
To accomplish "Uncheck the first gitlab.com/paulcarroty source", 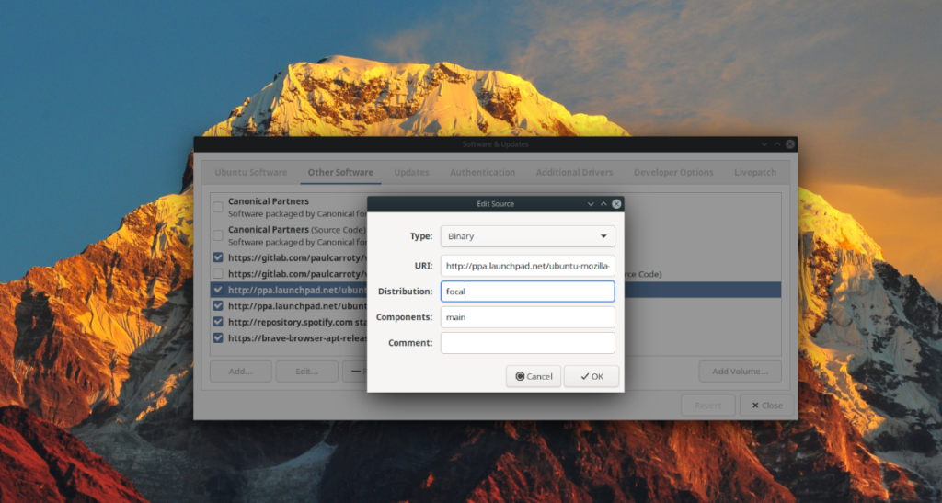I will (x=218, y=257).
